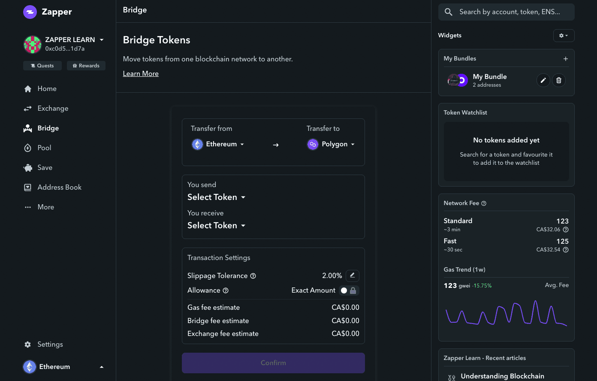Click the Bridge icon in sidebar
597x381 pixels.
tap(28, 128)
